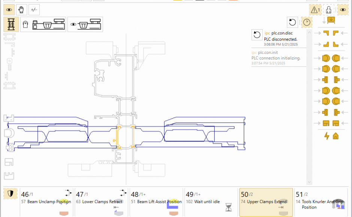Click the shield icon in step bar
Screen dimensions: 352x217
pyautogui.click(x=11, y=194)
